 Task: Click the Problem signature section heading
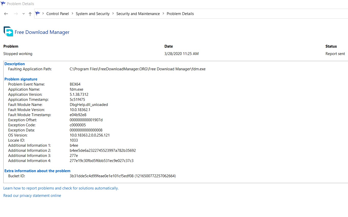click(x=21, y=79)
